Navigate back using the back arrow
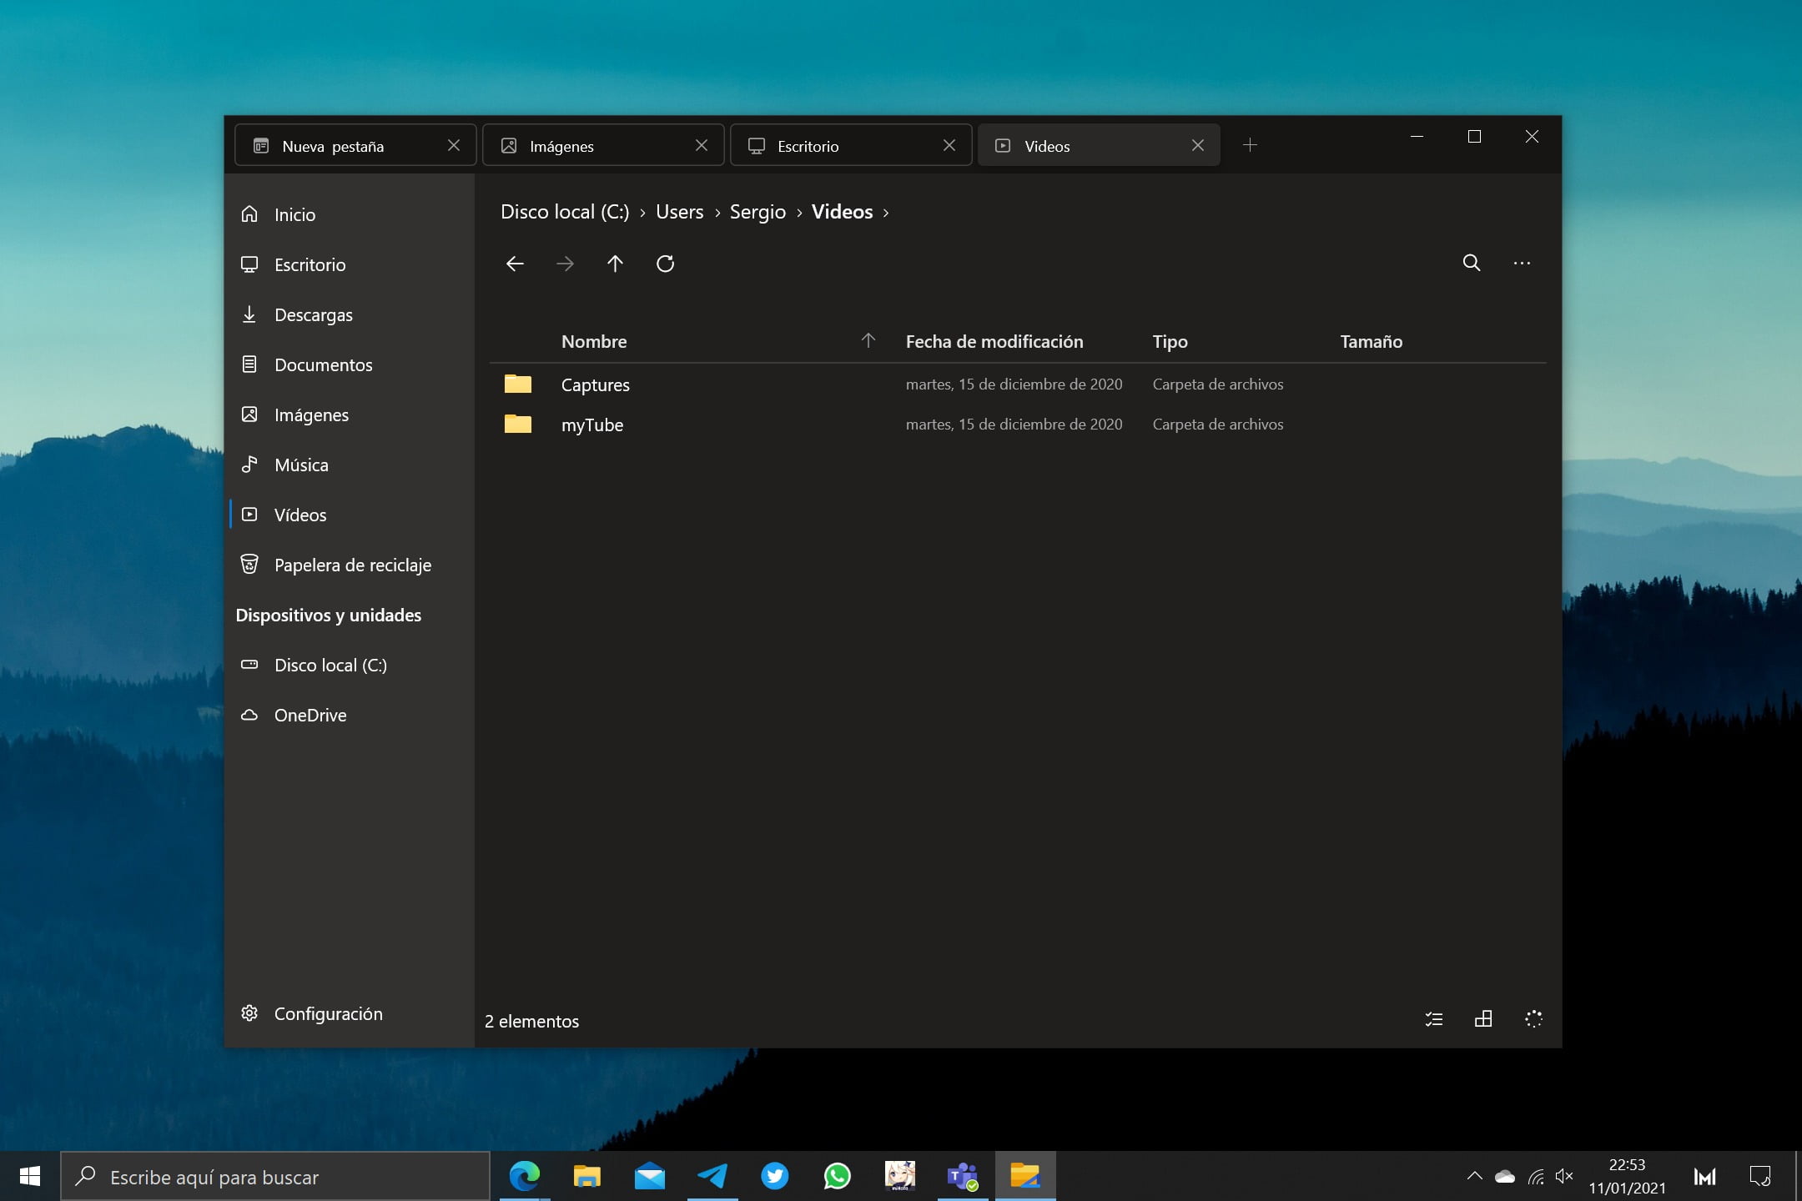 pyautogui.click(x=516, y=264)
